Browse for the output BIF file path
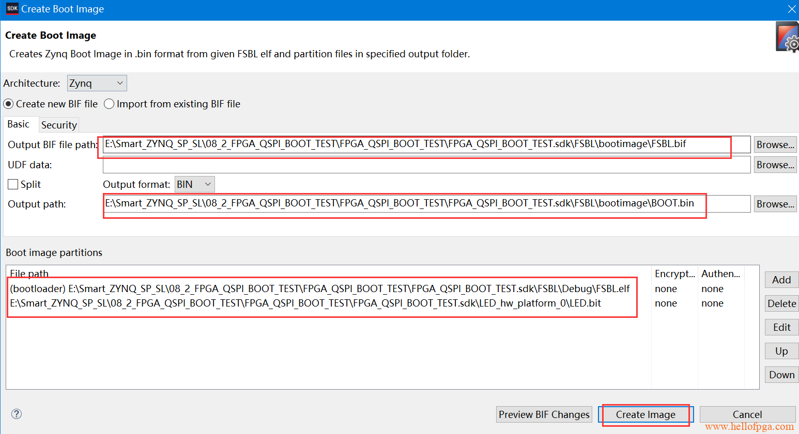Screen dimensions: 799x434 (x=775, y=144)
